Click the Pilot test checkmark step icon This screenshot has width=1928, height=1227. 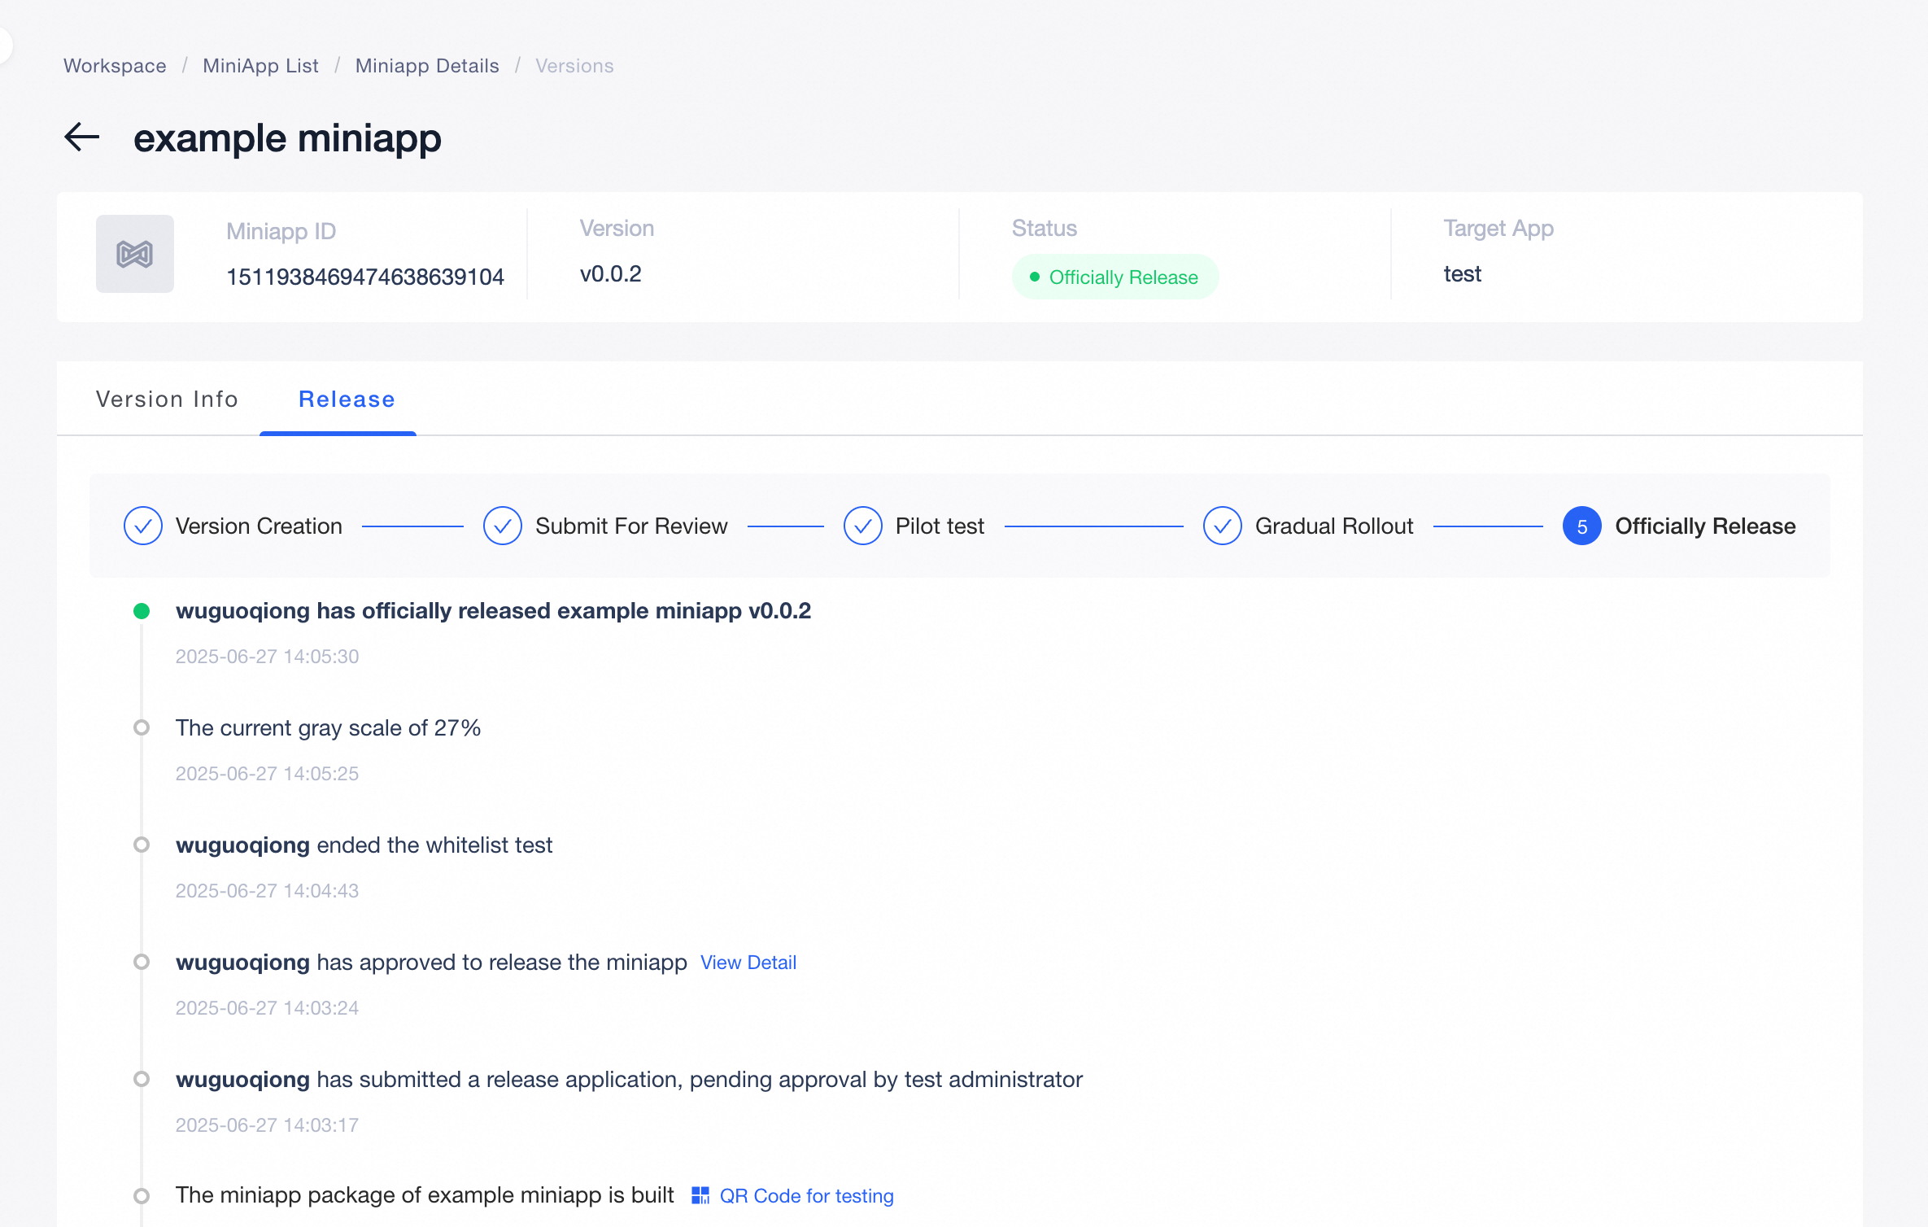tap(863, 526)
